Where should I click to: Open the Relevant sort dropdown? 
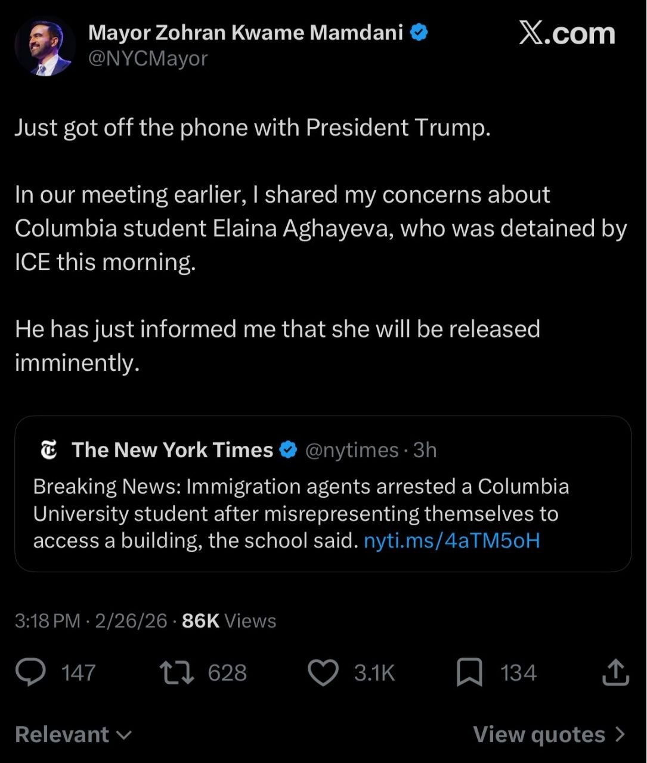pos(73,734)
